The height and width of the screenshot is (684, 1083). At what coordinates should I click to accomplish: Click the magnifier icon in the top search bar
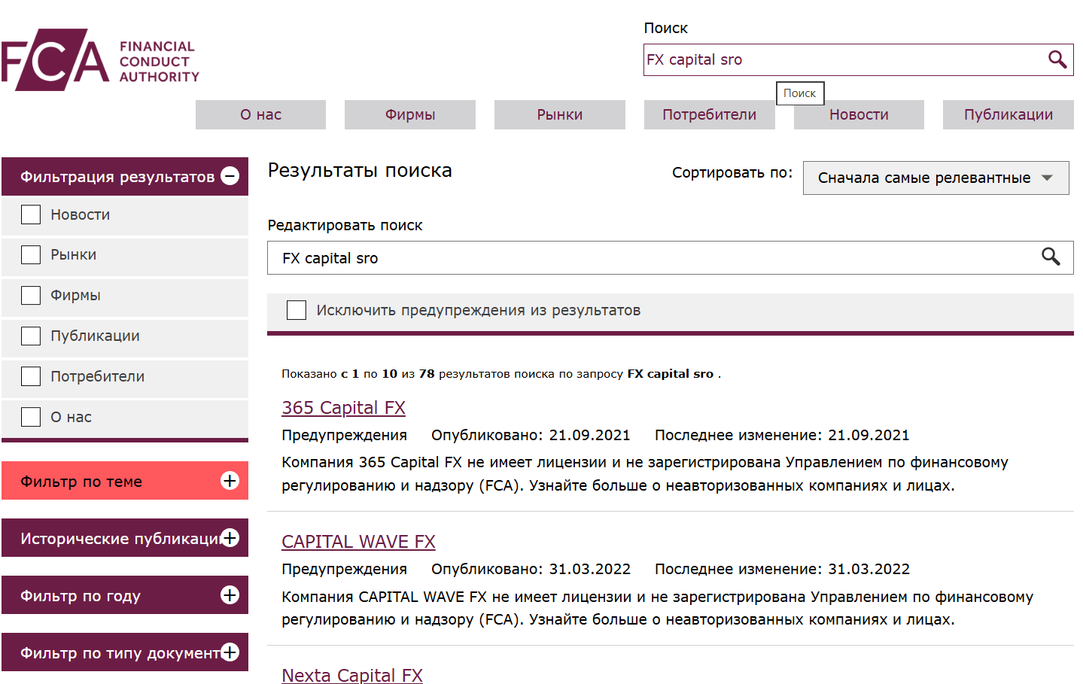coord(1059,59)
